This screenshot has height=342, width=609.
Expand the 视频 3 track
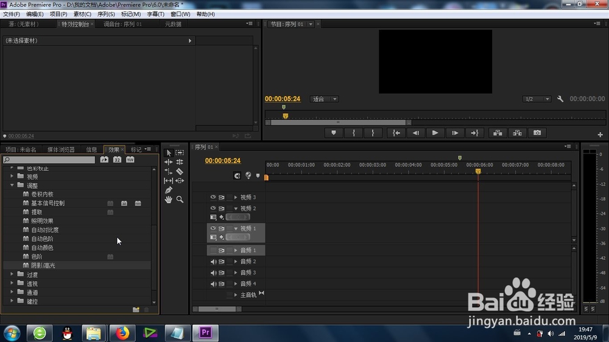tap(236, 197)
